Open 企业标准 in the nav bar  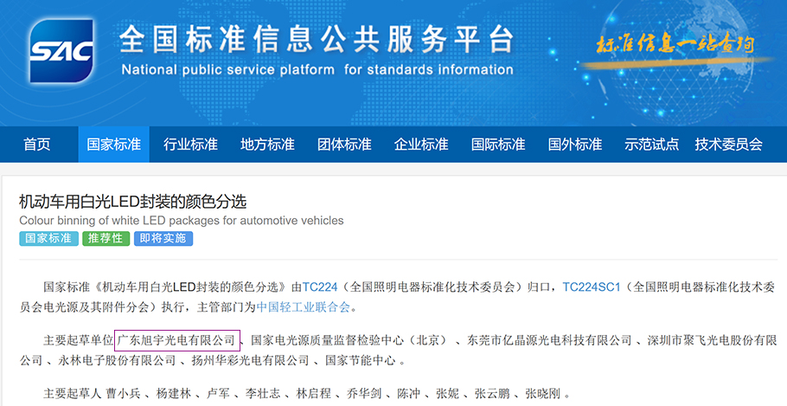coord(421,145)
